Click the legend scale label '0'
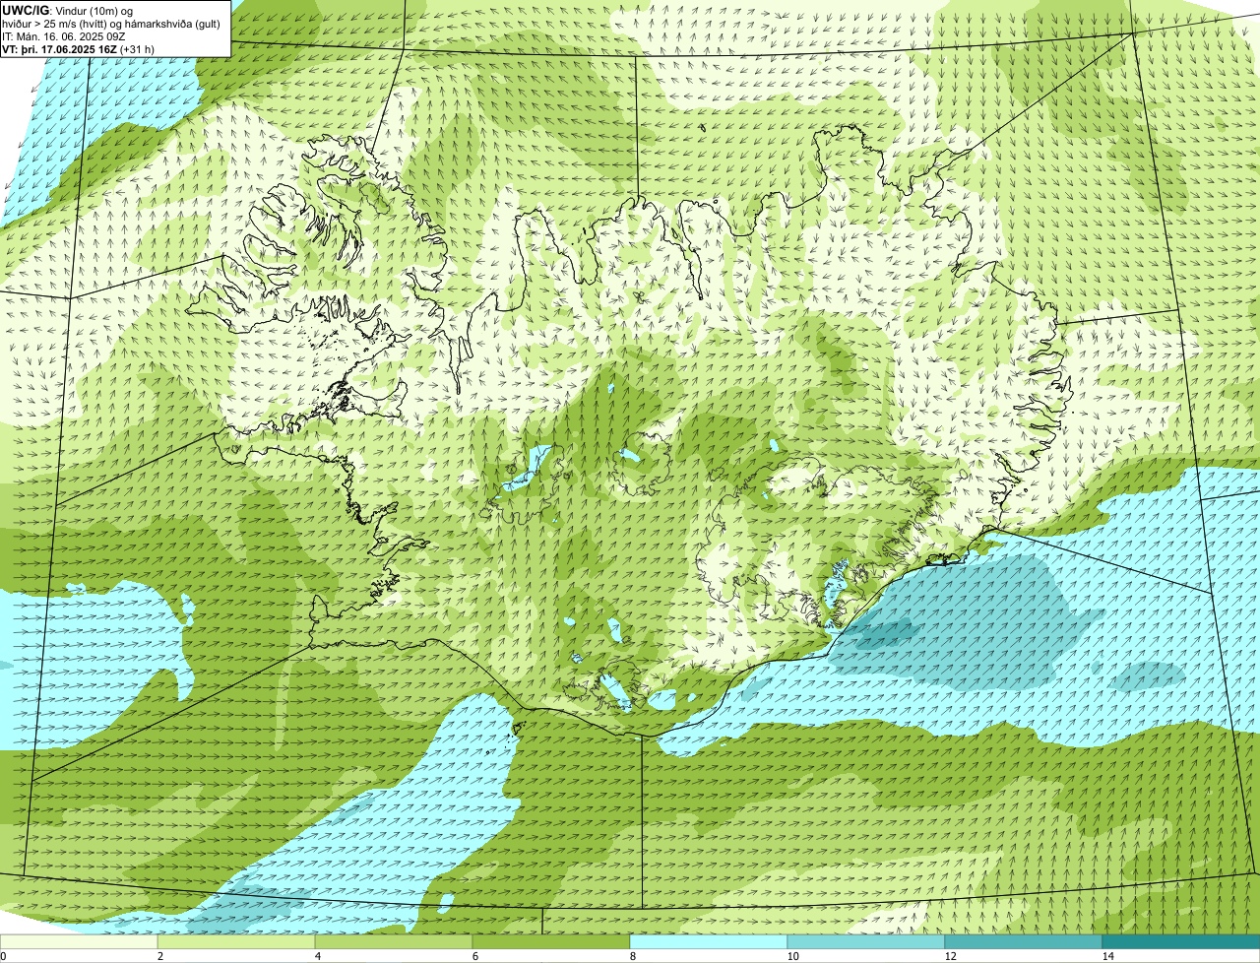This screenshot has width=1260, height=963. coord(3,956)
